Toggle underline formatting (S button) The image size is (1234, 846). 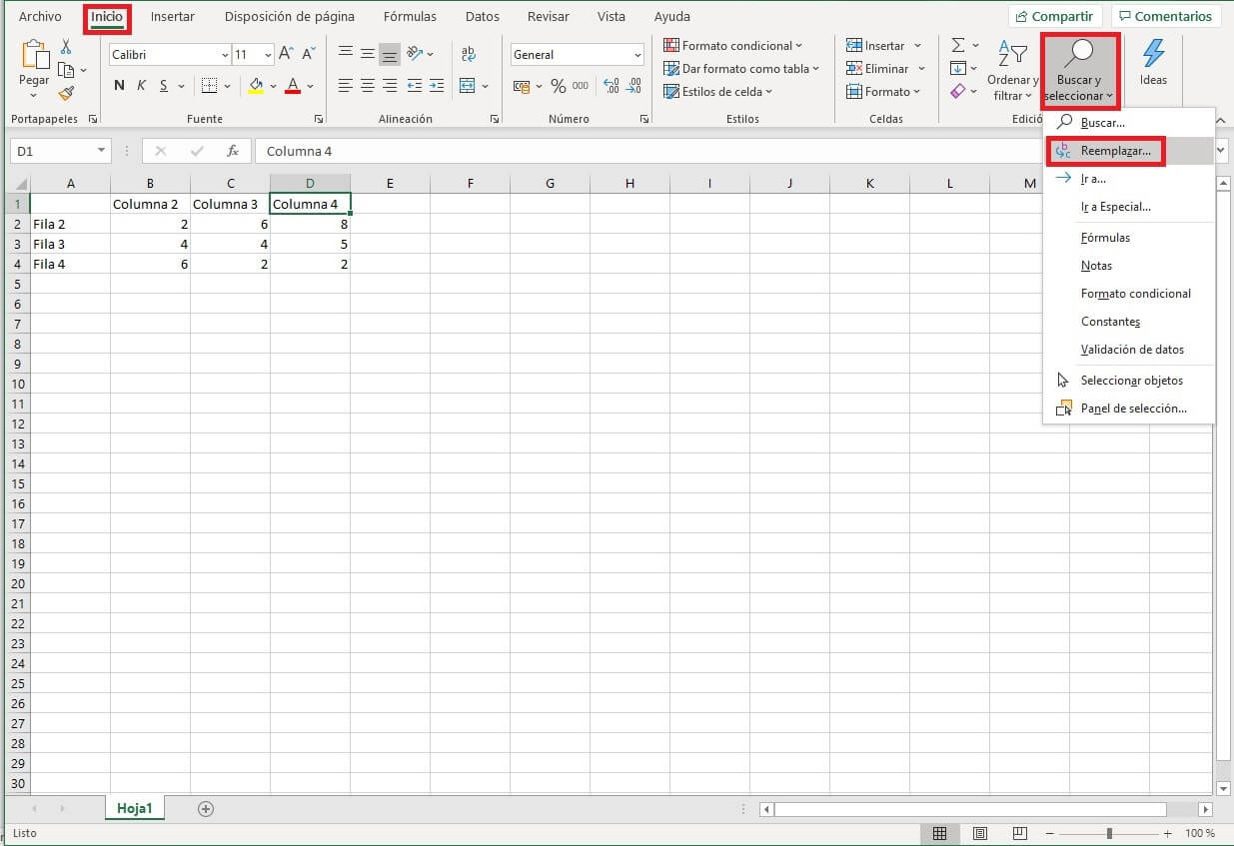click(x=164, y=86)
